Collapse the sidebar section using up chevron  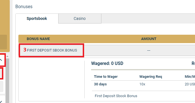pos(1,60)
